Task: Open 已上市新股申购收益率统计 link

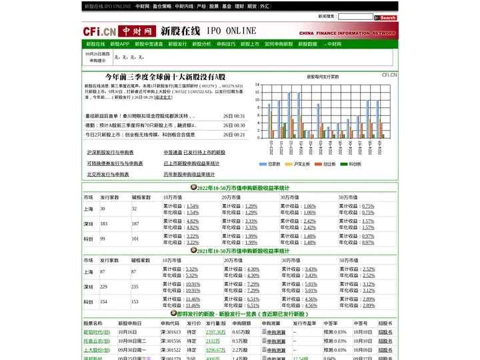Action: [x=191, y=163]
